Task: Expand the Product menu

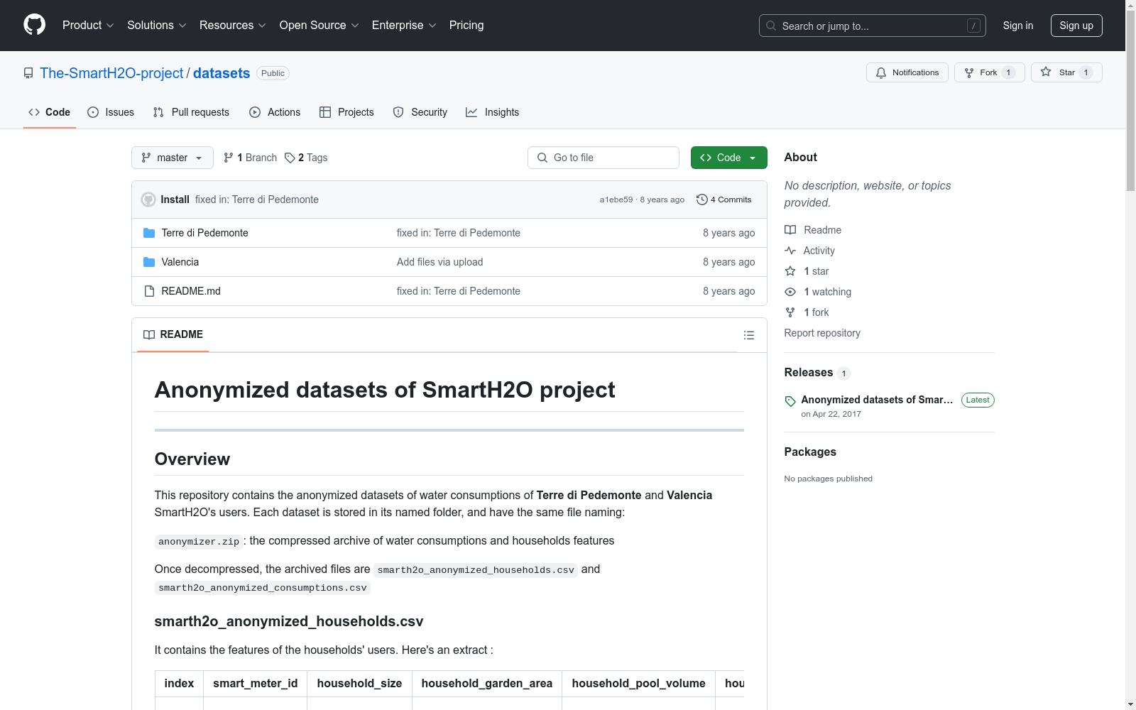Action: click(x=88, y=25)
